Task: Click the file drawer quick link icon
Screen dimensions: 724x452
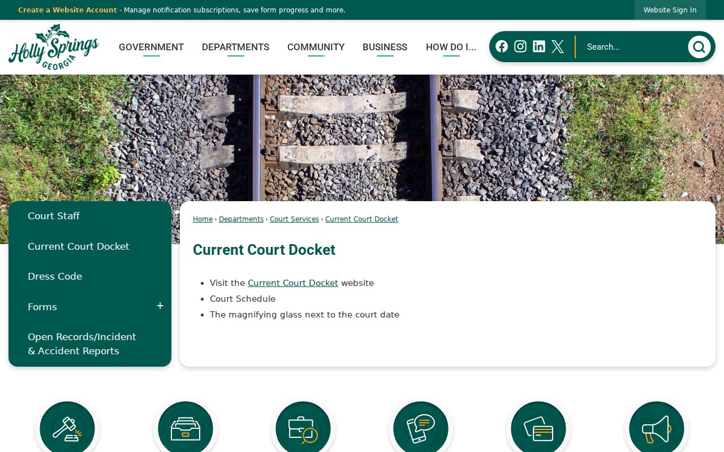Action: pos(186,428)
